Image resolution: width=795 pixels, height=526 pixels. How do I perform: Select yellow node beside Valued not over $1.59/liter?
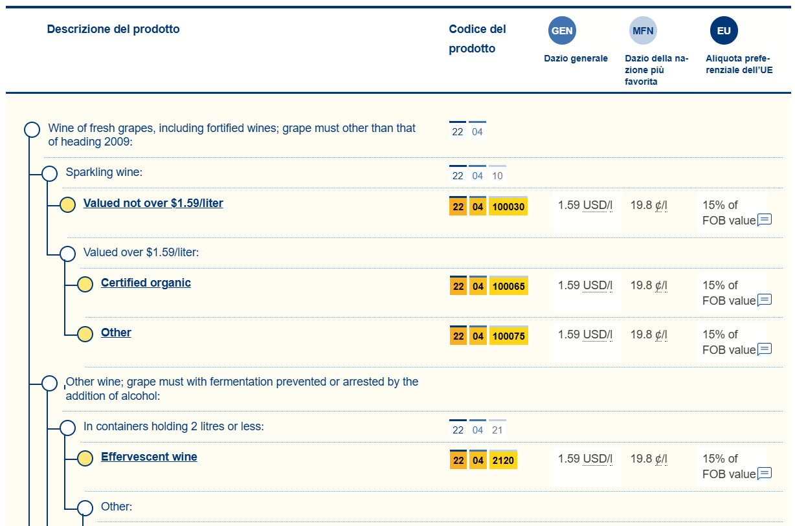[x=67, y=205]
